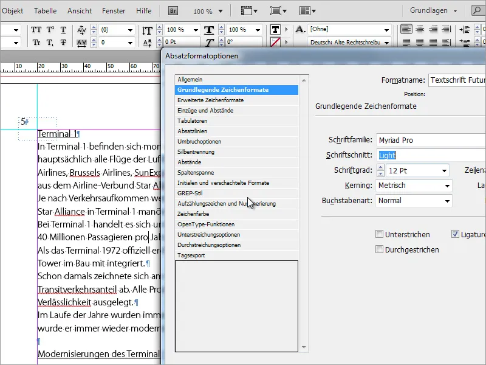Select OpenType-Funktionen category
486x365 pixels.
pos(236,224)
